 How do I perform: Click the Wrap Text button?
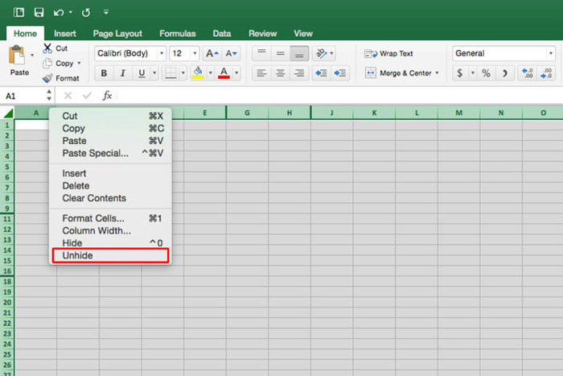pyautogui.click(x=388, y=54)
